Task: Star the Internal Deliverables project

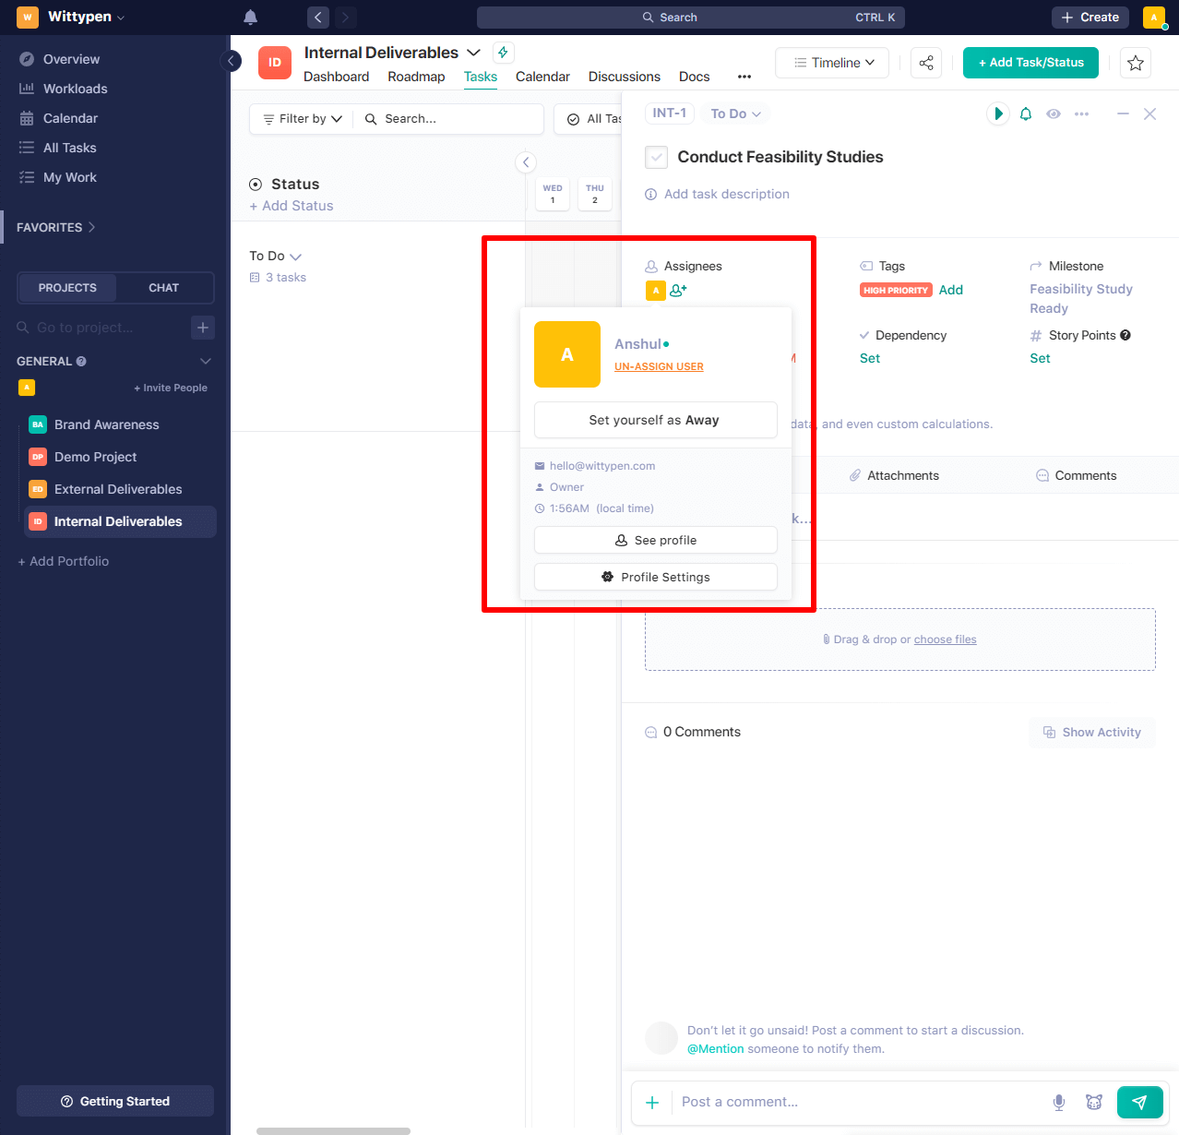Action: pos(1136,63)
